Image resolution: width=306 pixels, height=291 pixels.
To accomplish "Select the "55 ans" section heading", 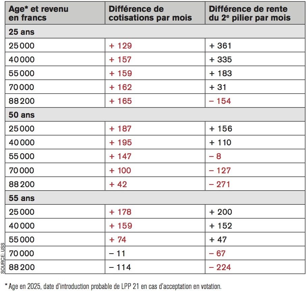I will pyautogui.click(x=22, y=198).
